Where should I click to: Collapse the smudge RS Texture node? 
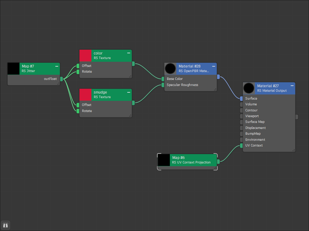(x=129, y=92)
